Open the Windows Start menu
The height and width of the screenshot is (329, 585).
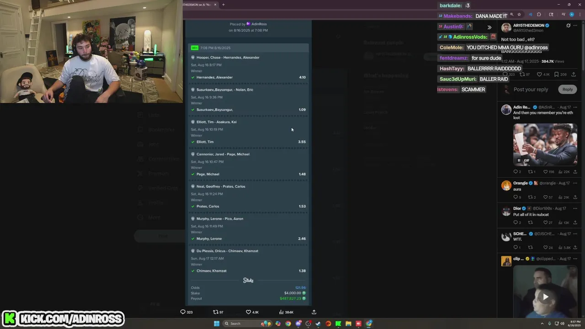point(217,324)
